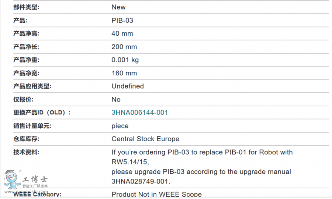Click the Central Stock Europe value

145,139
